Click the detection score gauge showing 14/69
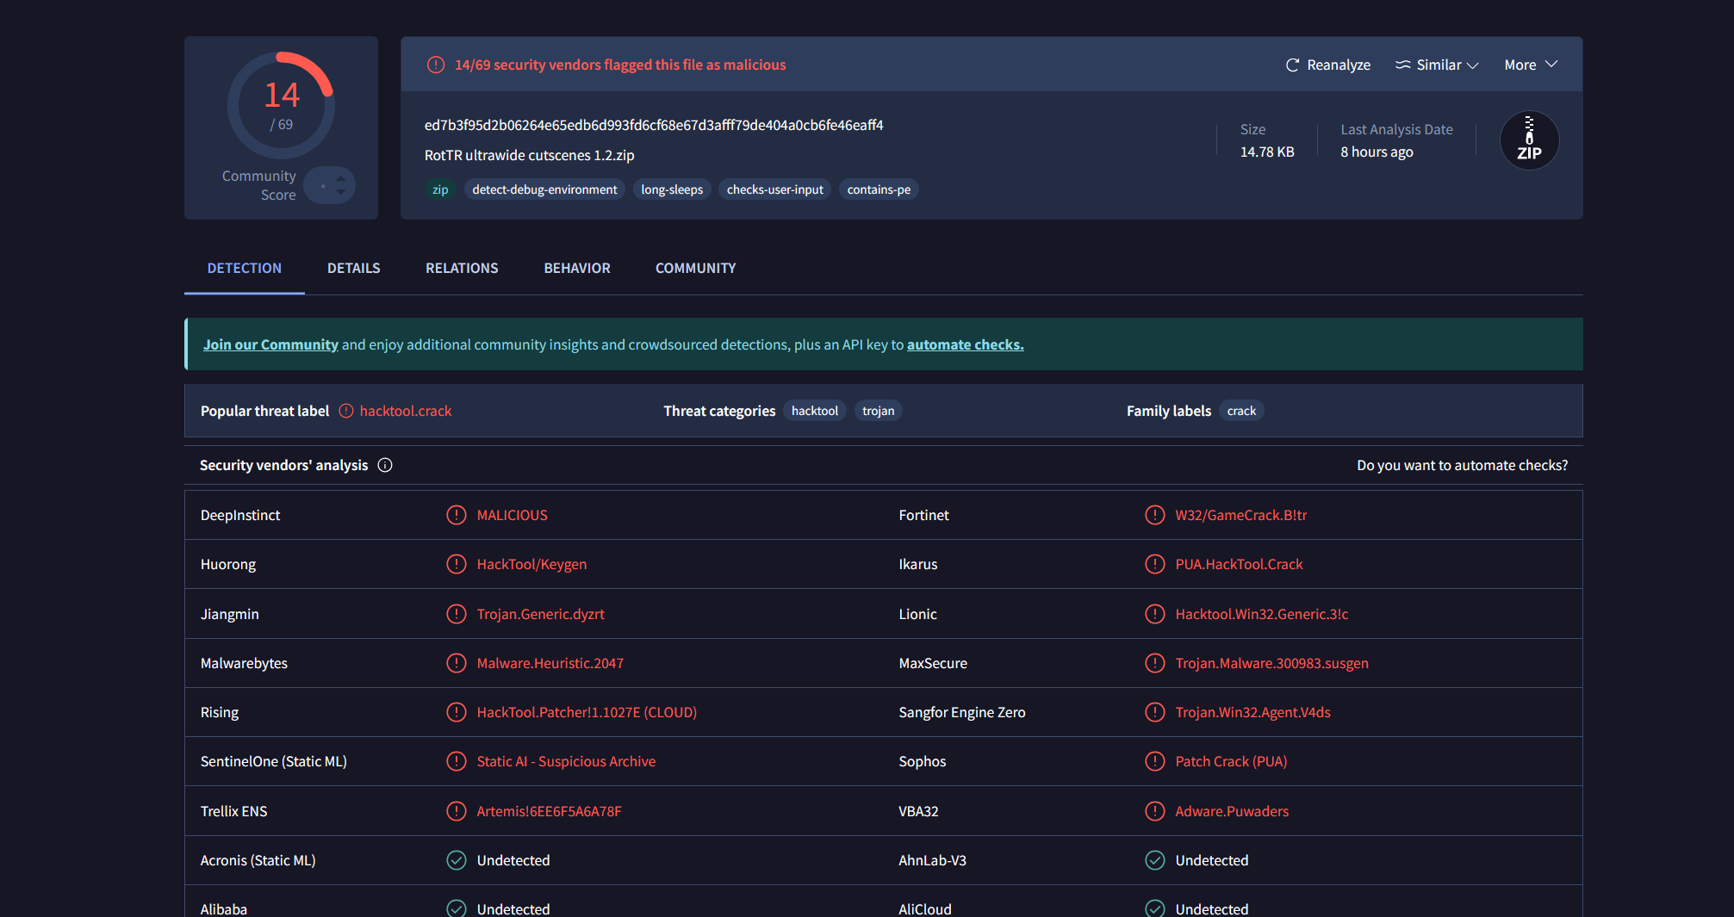This screenshot has width=1734, height=917. 281,105
